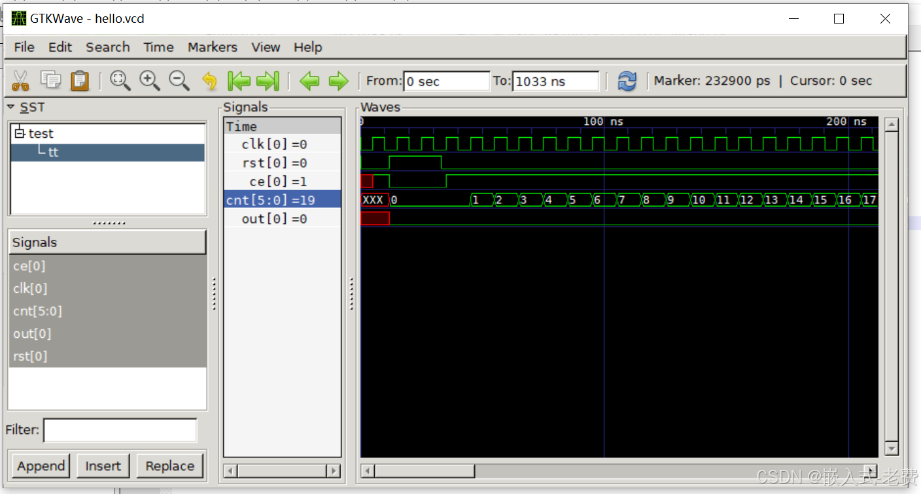Image resolution: width=921 pixels, height=494 pixels.
Task: Click the signal Filter text field
Action: click(x=120, y=430)
